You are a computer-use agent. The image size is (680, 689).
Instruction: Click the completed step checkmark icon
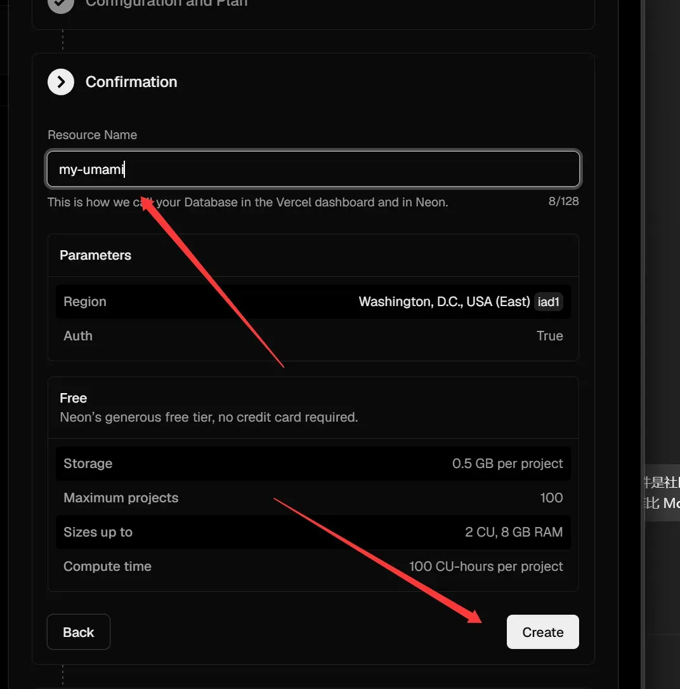(61, 4)
